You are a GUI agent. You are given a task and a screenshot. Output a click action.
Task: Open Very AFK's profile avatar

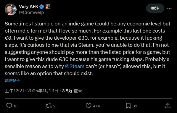coord(11,9)
